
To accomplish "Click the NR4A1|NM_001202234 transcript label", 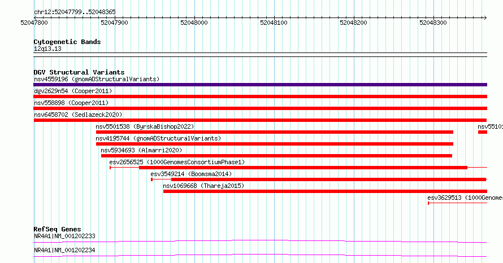I will click(64, 250).
